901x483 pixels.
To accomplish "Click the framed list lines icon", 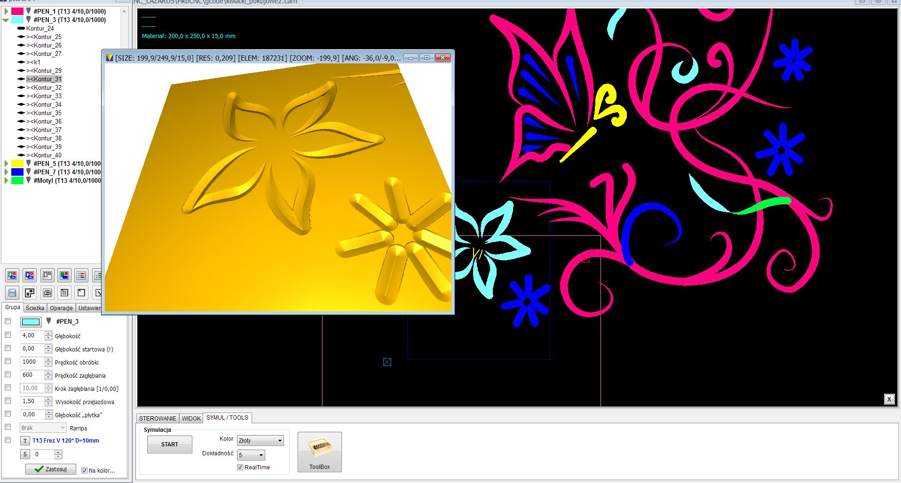I will 47,293.
